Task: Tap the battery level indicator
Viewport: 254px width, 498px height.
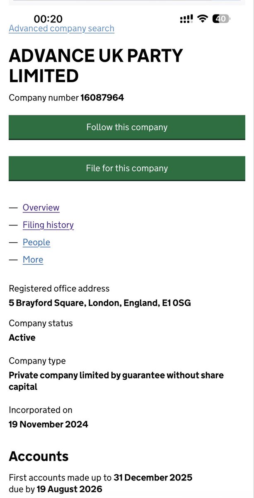Action: click(221, 19)
